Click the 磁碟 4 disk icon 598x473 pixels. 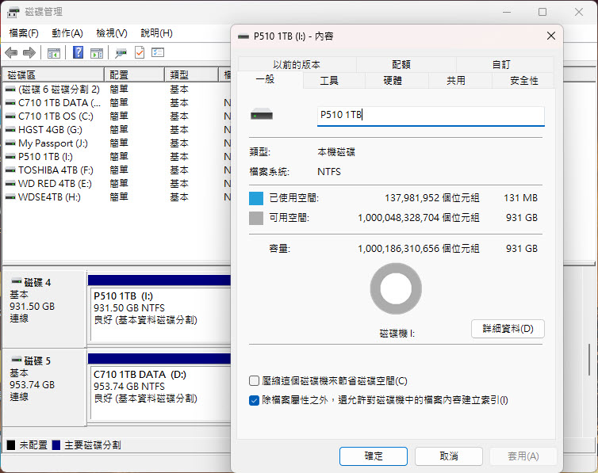pos(17,282)
